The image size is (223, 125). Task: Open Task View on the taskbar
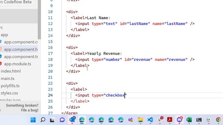pos(52,120)
